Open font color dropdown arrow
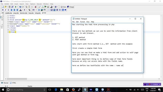This screenshot has height=92, width=163. [x=22, y=10]
